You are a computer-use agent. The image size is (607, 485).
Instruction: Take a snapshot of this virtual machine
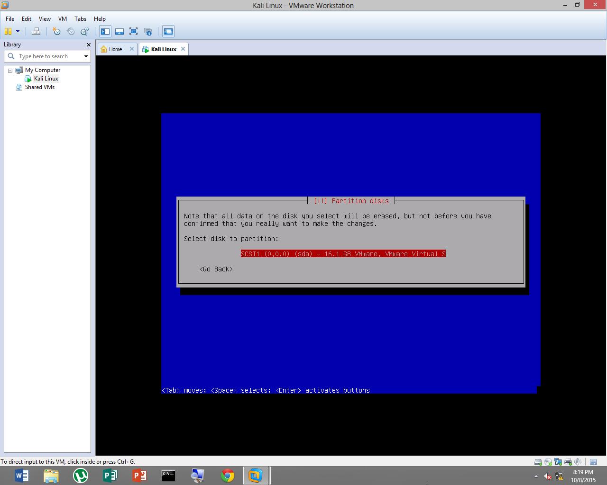coord(56,31)
